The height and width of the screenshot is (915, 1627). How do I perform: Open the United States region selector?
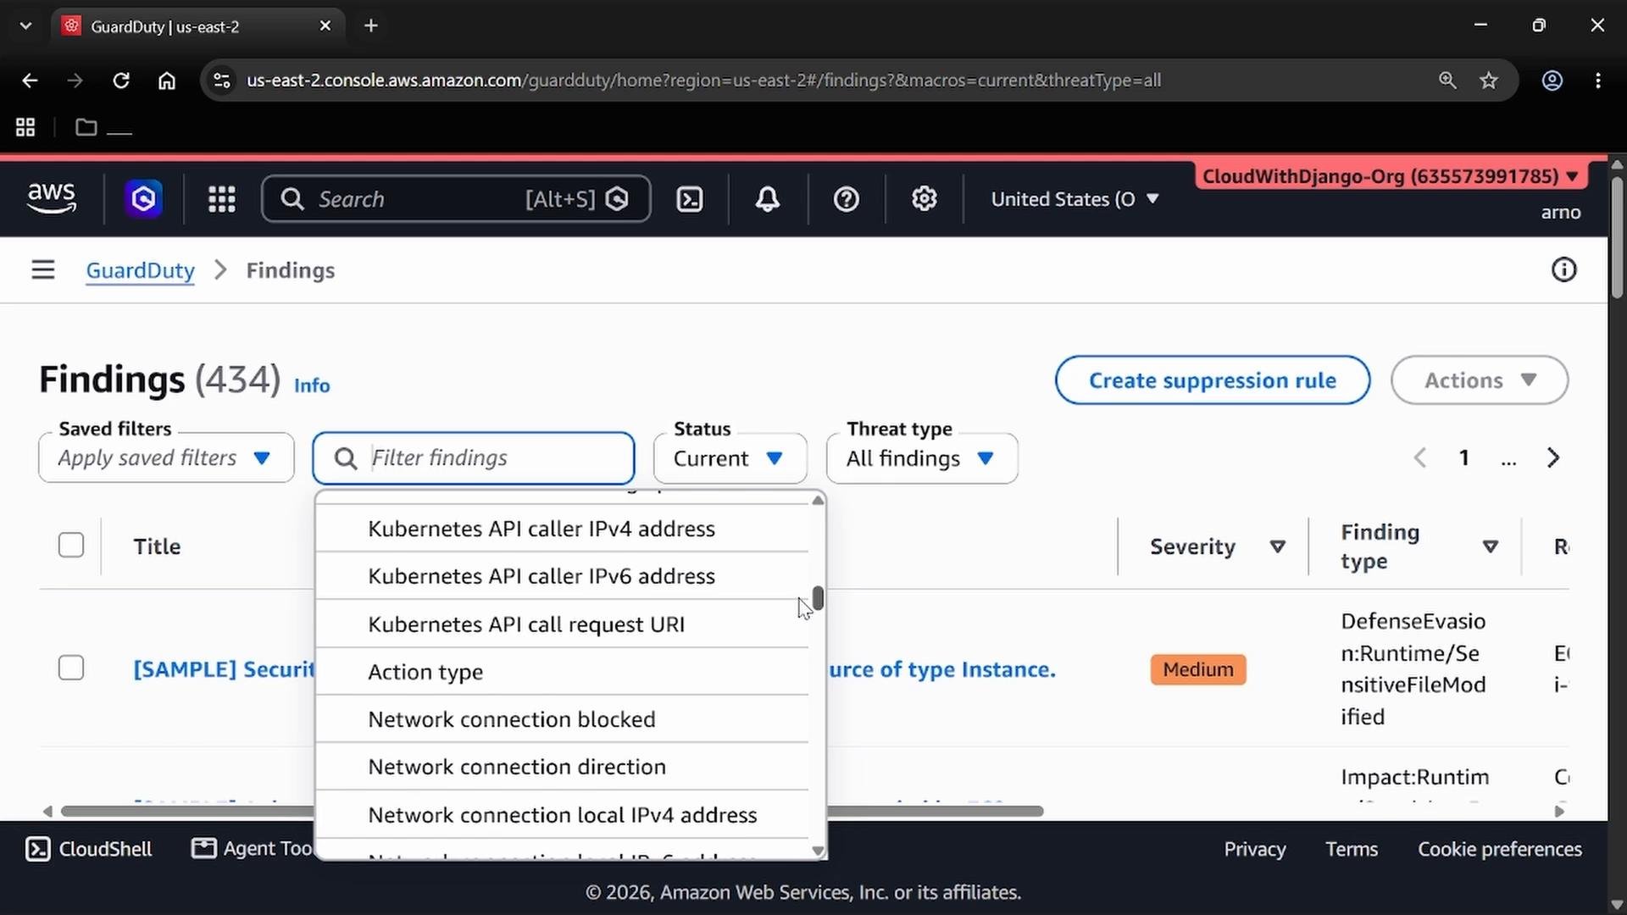(x=1075, y=199)
